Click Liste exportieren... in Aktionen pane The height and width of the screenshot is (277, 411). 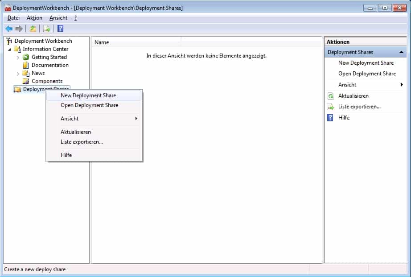359,107
